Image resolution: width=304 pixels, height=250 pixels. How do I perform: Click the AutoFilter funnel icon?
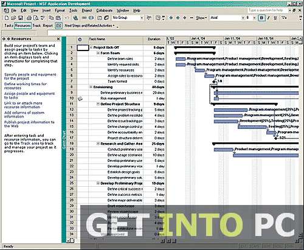284,18
